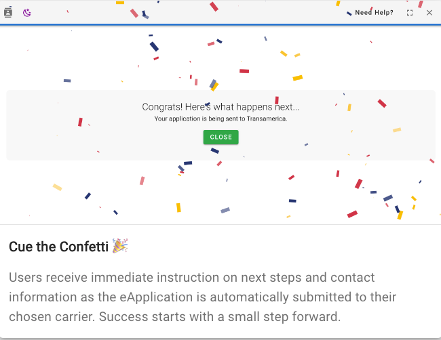This screenshot has height=340, width=441.
Task: Click the blue progress bar below the header
Action: [220, 24]
